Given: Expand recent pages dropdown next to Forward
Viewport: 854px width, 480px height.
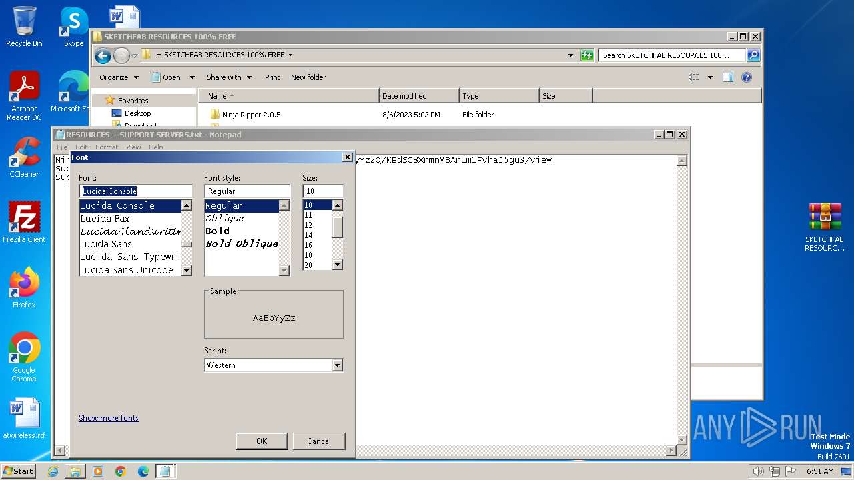Looking at the screenshot, I should (x=134, y=55).
